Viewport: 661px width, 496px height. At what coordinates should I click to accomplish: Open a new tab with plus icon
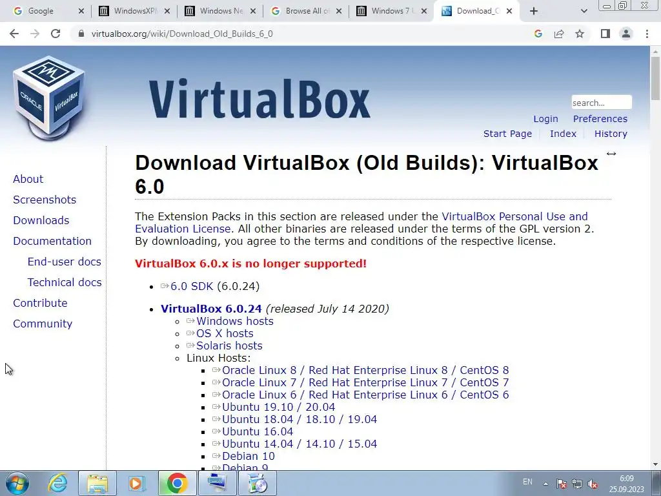[x=534, y=11]
